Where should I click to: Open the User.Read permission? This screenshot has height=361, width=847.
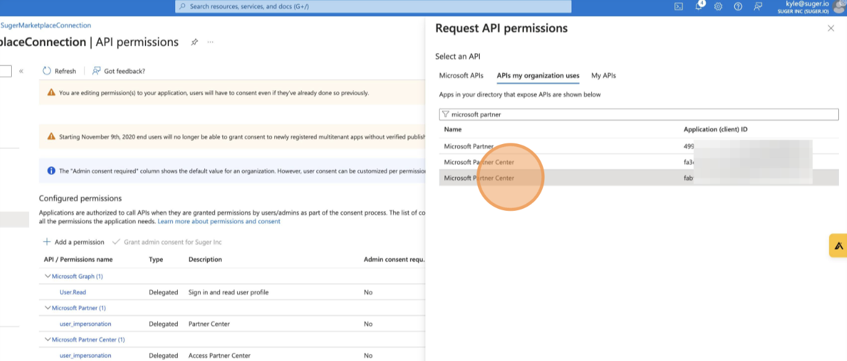(x=73, y=292)
